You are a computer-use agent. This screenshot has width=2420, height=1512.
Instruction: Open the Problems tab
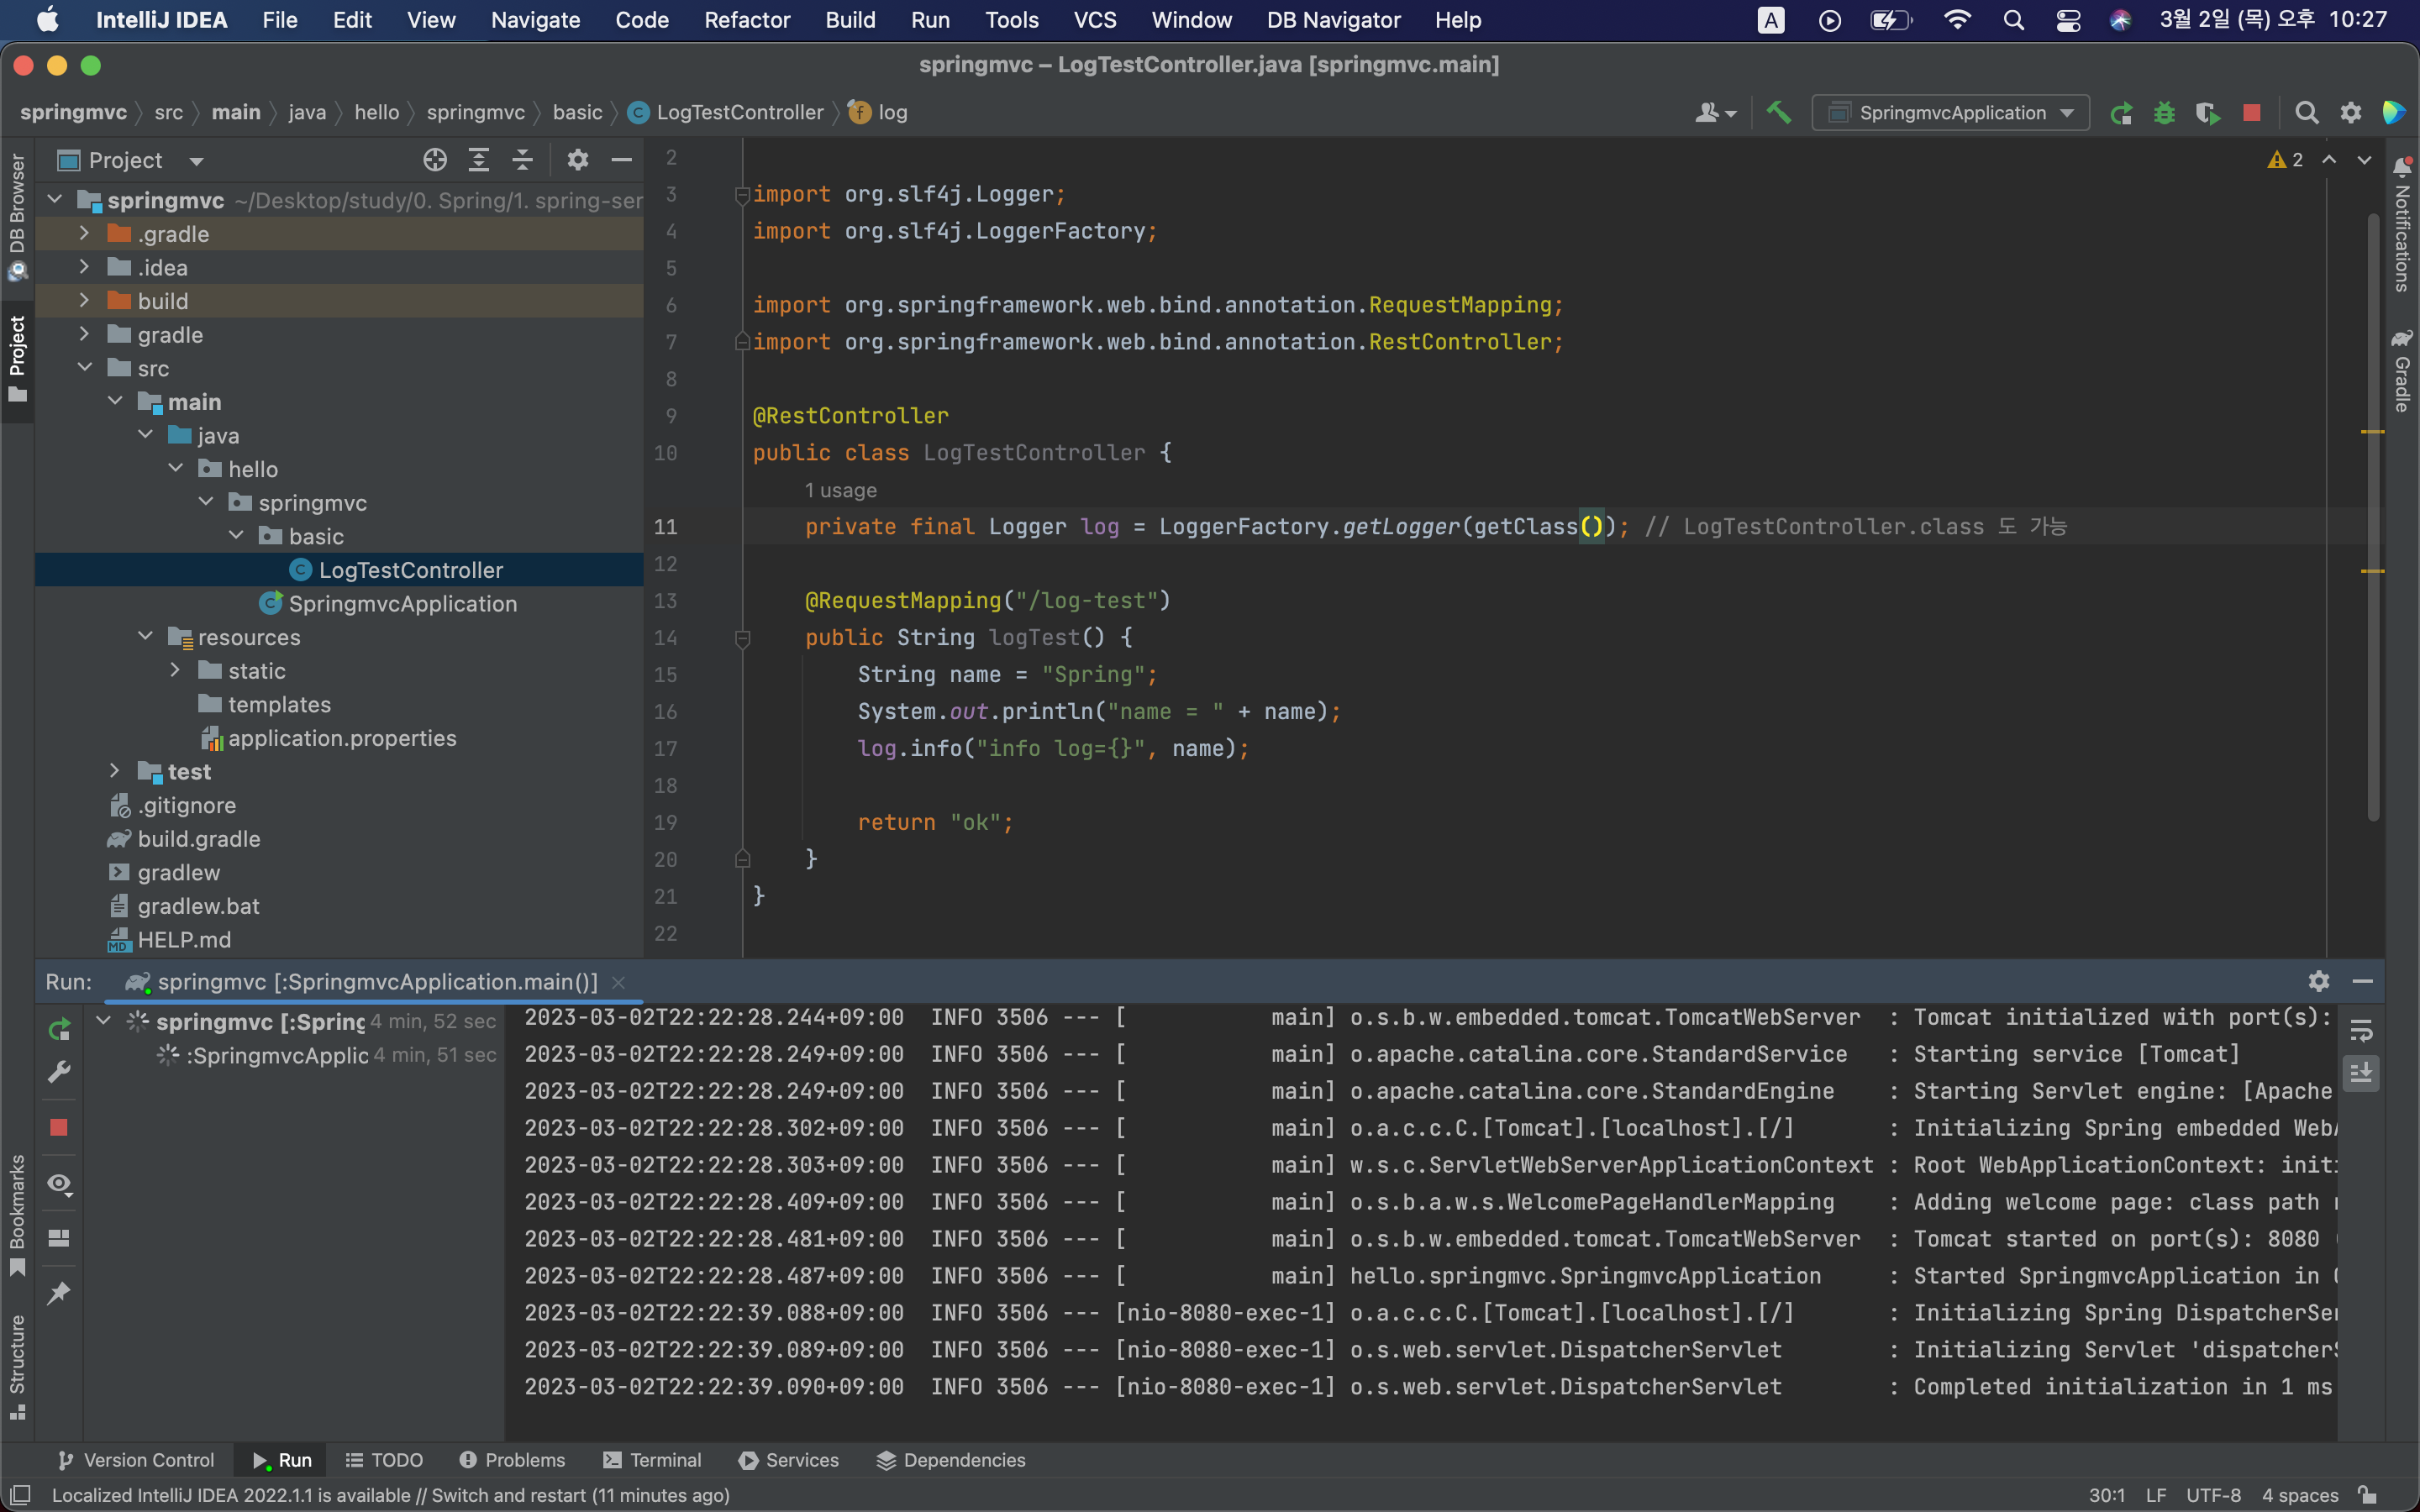[512, 1460]
